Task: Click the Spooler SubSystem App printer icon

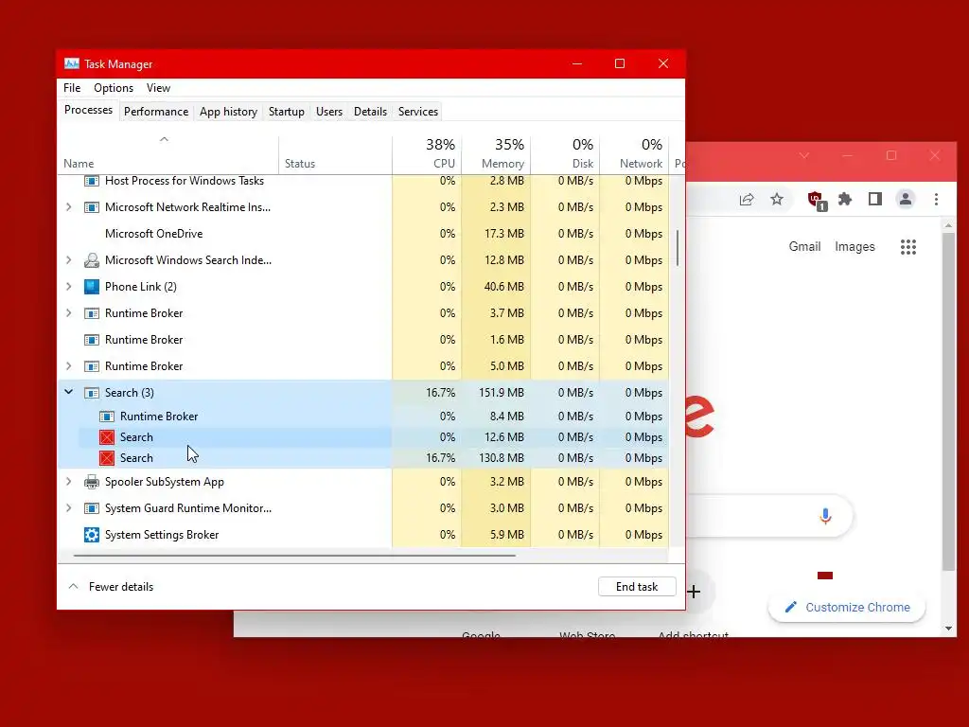Action: coord(92,482)
